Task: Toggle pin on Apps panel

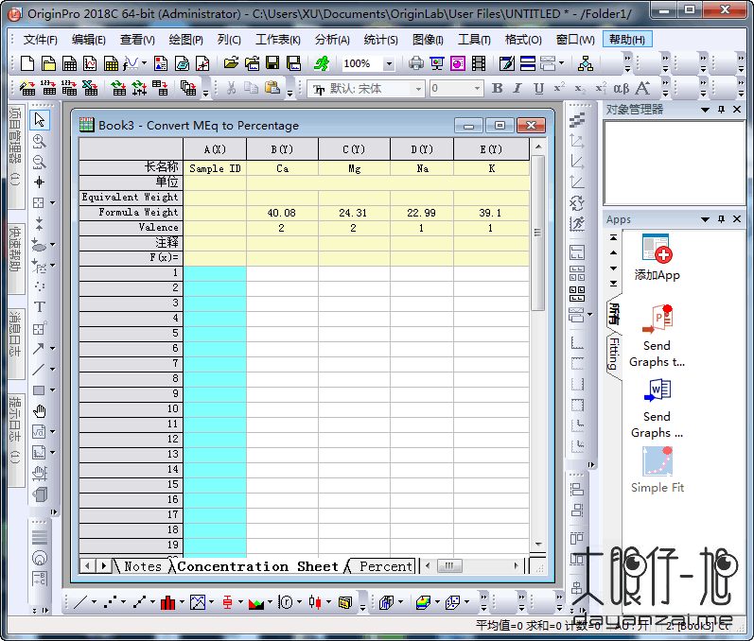Action: (721, 219)
